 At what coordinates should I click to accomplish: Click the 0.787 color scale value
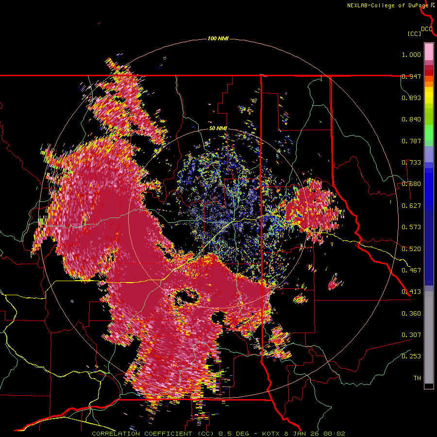(x=411, y=141)
